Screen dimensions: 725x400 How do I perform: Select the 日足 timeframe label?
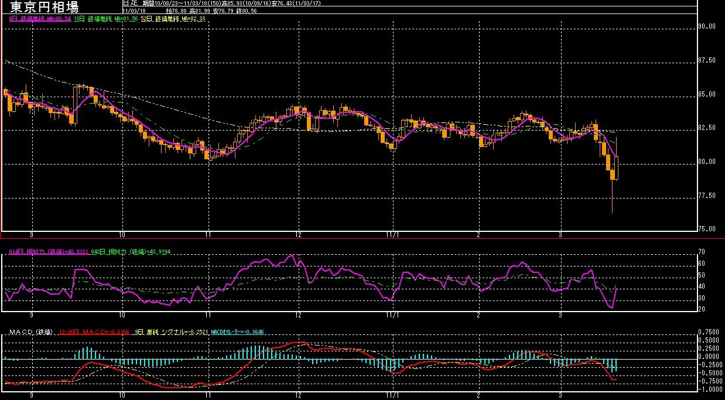129,3
